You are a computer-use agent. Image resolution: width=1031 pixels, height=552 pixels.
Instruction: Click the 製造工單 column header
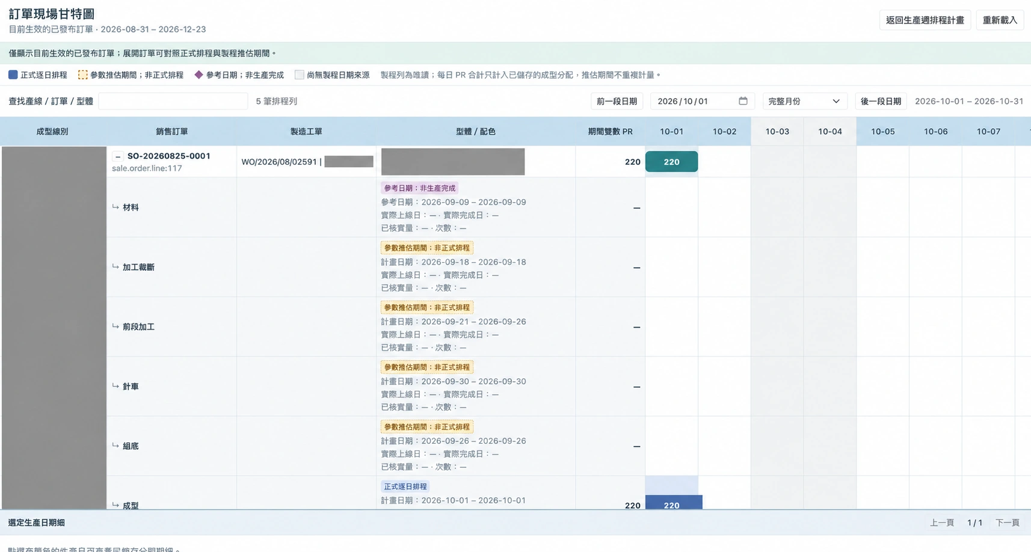[306, 131]
